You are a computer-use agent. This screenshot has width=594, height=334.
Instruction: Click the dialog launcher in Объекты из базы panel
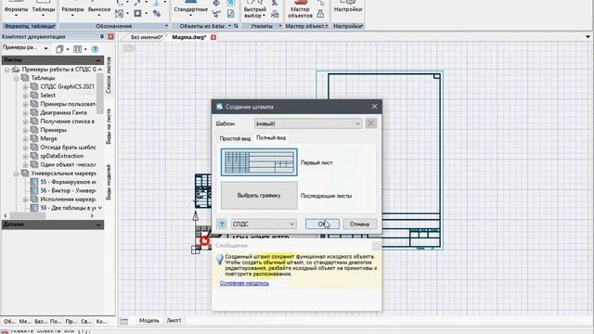tap(236, 26)
